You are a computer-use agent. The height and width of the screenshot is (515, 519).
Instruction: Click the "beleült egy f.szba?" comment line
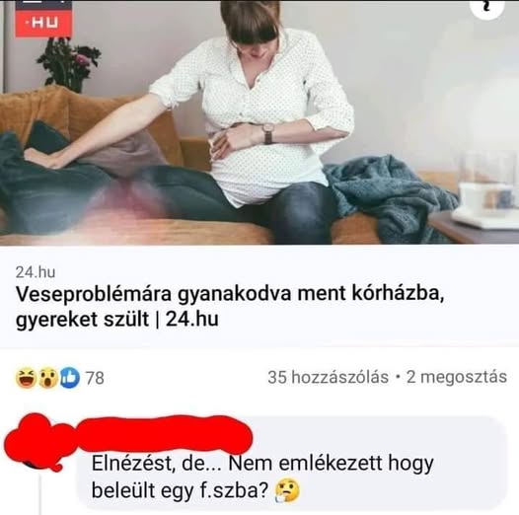click(x=180, y=490)
